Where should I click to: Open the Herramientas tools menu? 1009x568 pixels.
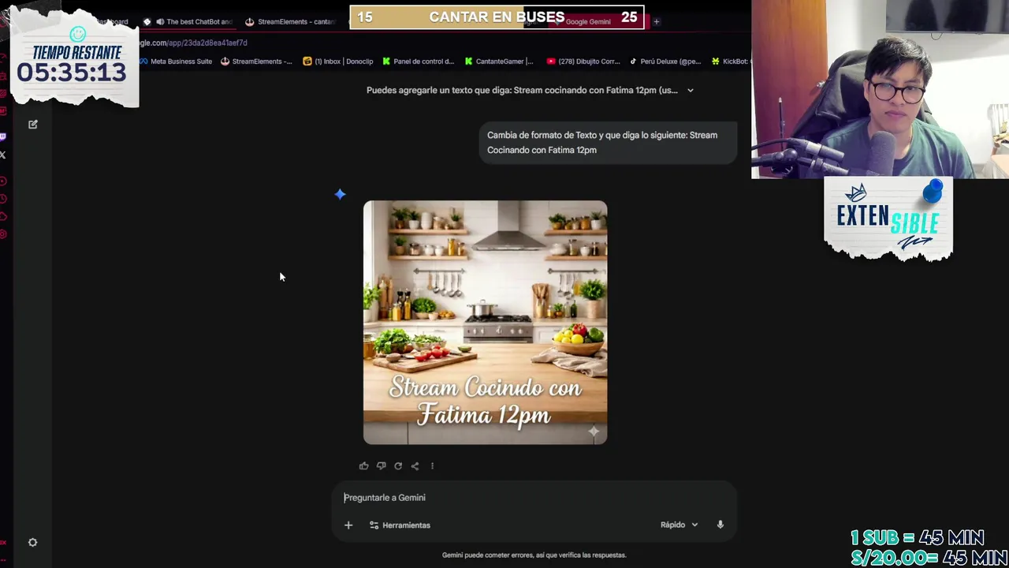click(x=400, y=525)
